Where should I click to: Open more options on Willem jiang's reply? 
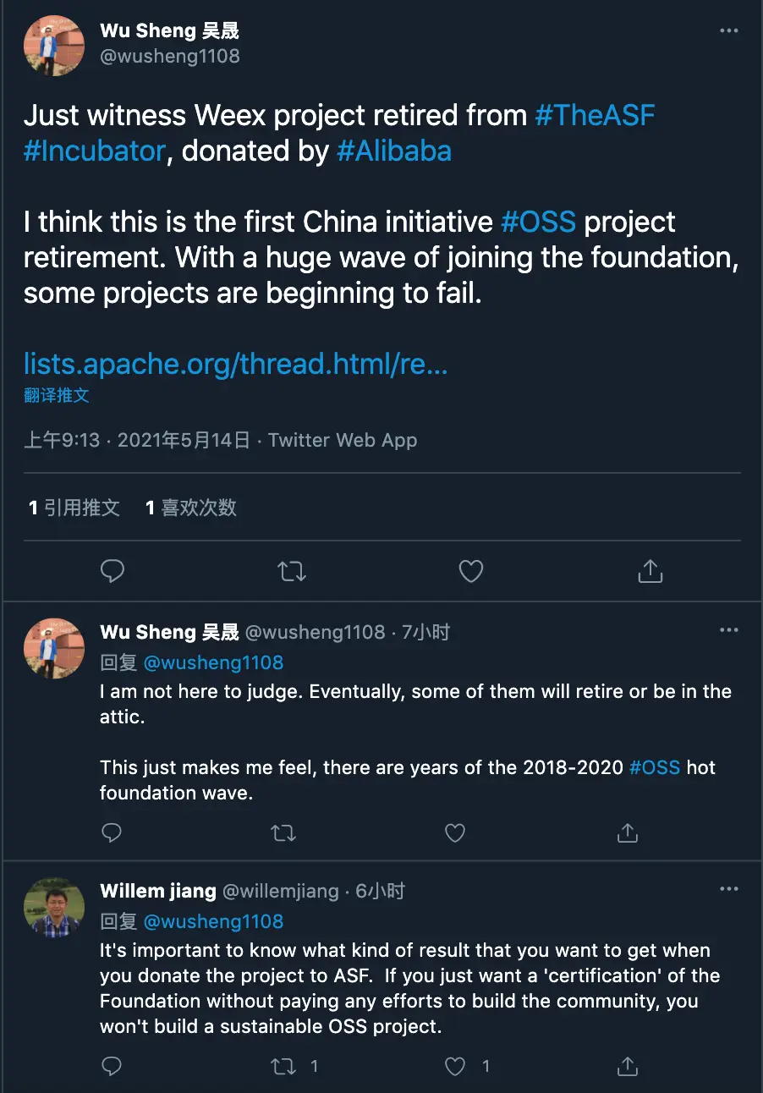coord(728,890)
